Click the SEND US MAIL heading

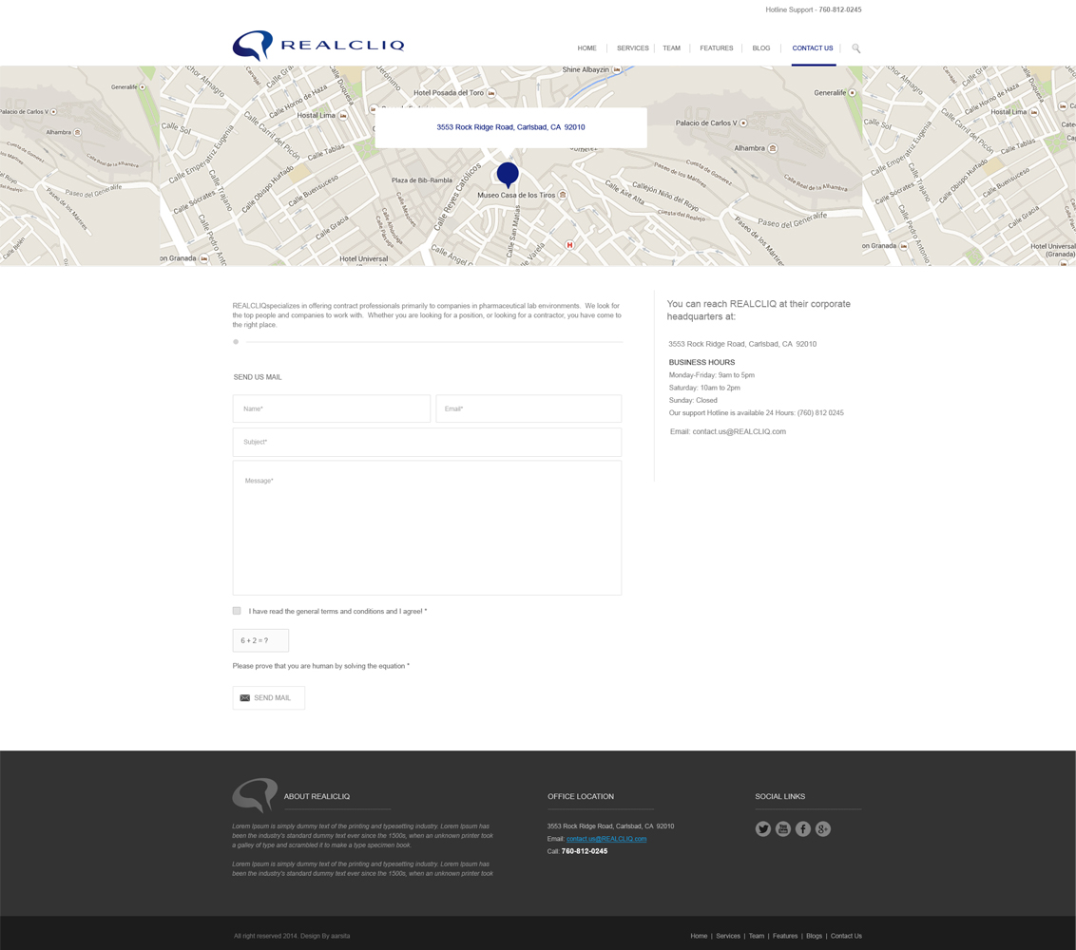tap(258, 377)
